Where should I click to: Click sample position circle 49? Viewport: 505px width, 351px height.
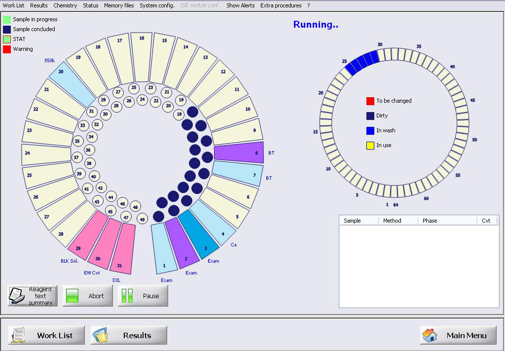click(x=143, y=219)
